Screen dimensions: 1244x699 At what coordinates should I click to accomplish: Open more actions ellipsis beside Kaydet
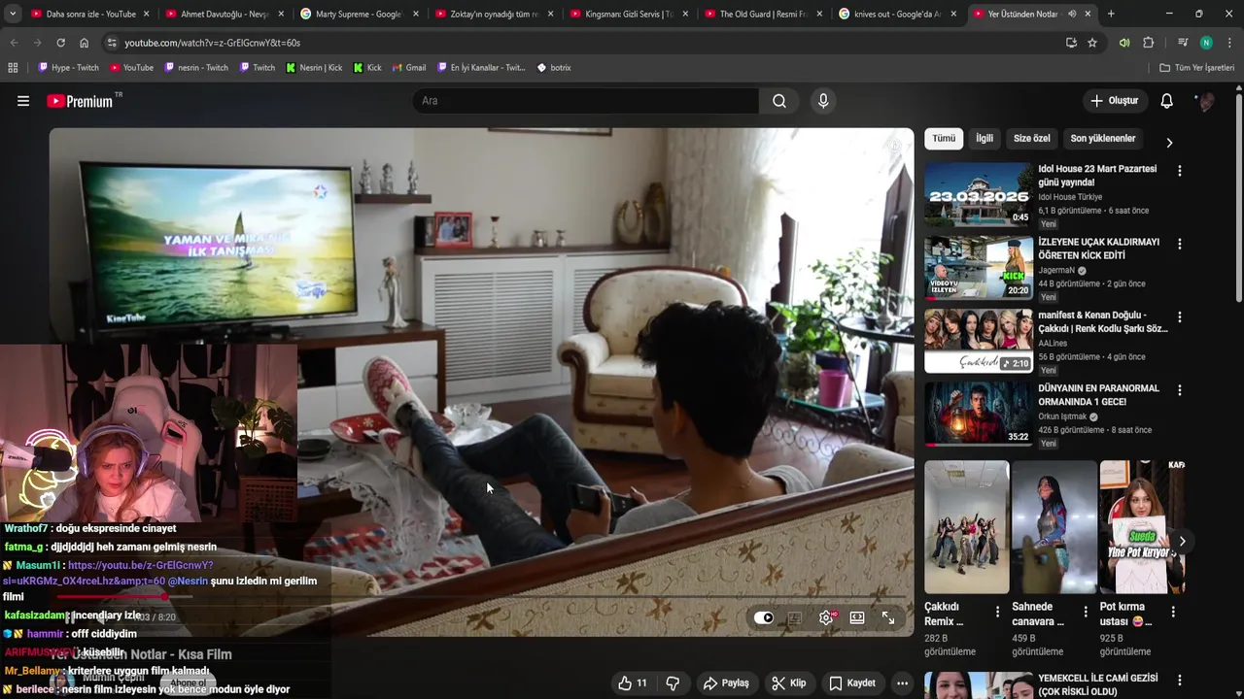[902, 683]
